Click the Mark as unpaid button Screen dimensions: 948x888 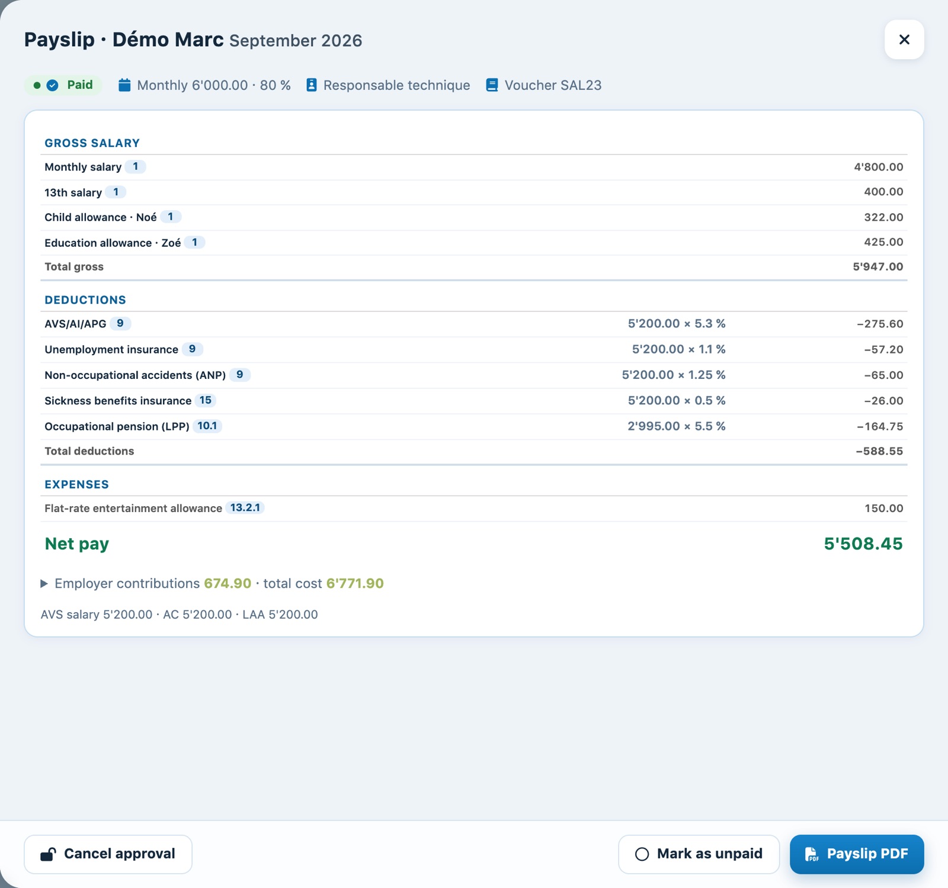click(x=699, y=854)
